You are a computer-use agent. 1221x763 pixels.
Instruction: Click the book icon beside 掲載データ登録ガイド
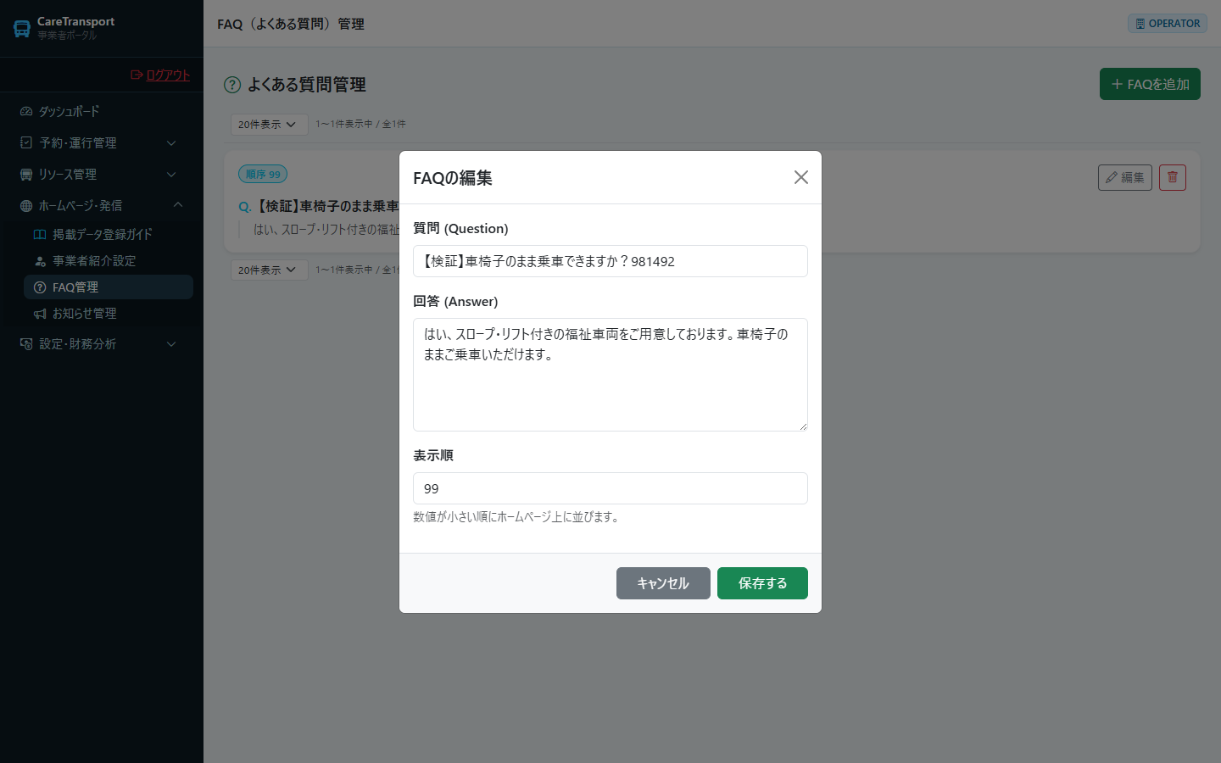pos(40,234)
